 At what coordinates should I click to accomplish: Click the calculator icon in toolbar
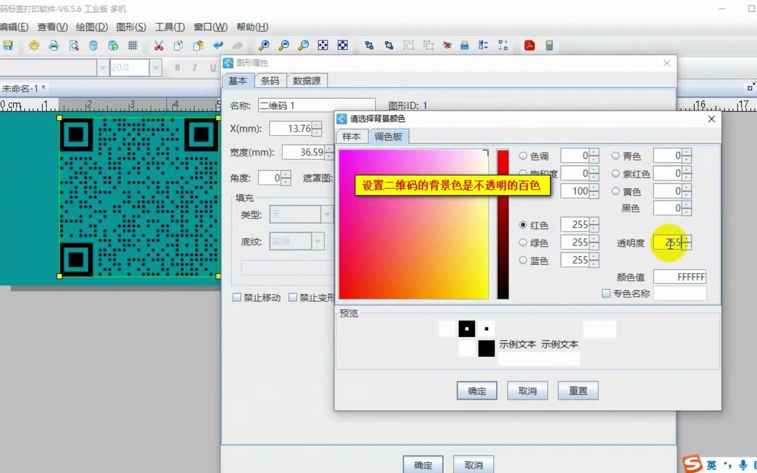pyautogui.click(x=549, y=45)
